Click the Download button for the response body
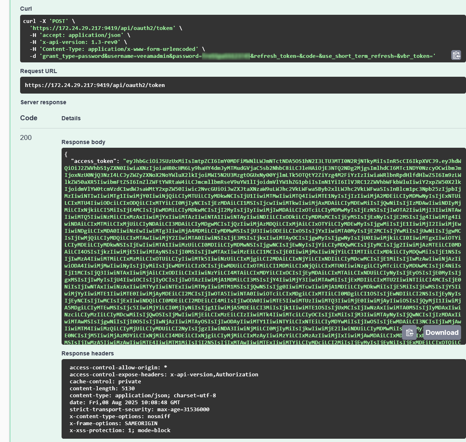This screenshot has width=466, height=442. 443,332
